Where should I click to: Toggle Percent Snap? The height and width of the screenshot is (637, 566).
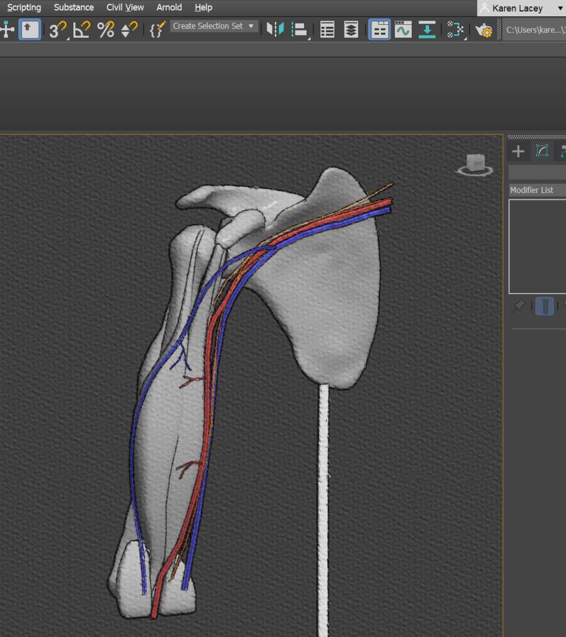106,29
